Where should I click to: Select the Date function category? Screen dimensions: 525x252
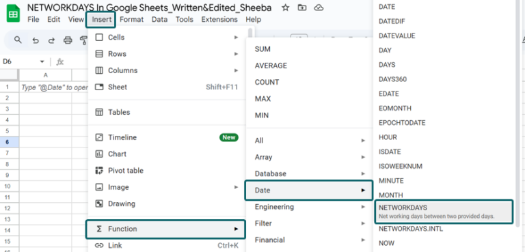tap(309, 190)
